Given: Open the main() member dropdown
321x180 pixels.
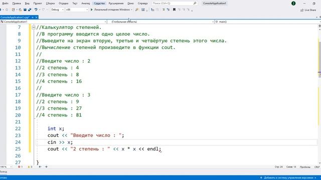Looking at the screenshot, I should (x=267, y=21).
